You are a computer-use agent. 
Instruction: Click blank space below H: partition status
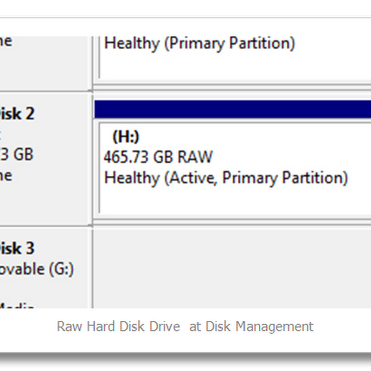pyautogui.click(x=232, y=199)
